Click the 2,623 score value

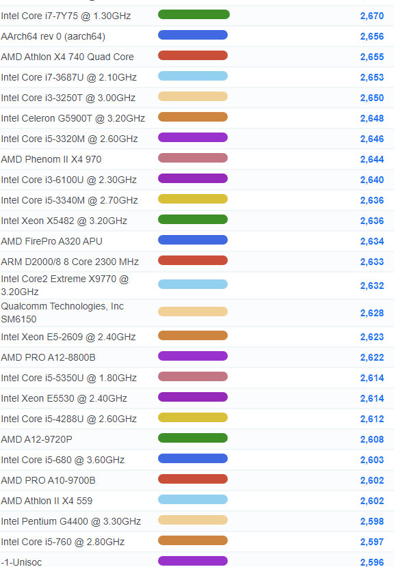372,337
